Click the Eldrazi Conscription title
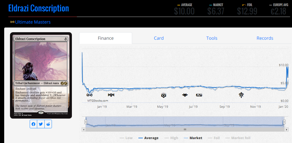The image size is (292, 143). point(39,8)
